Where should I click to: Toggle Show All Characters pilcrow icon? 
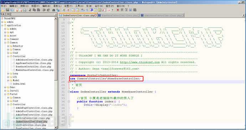pyautogui.click(x=87, y=10)
